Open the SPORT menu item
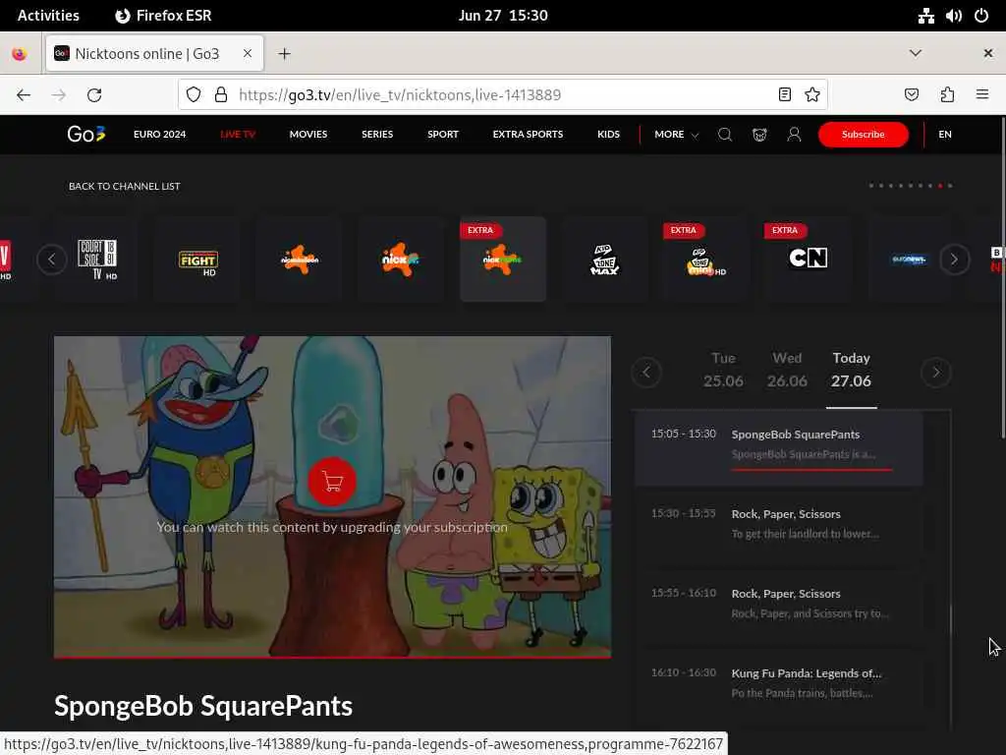 [443, 134]
